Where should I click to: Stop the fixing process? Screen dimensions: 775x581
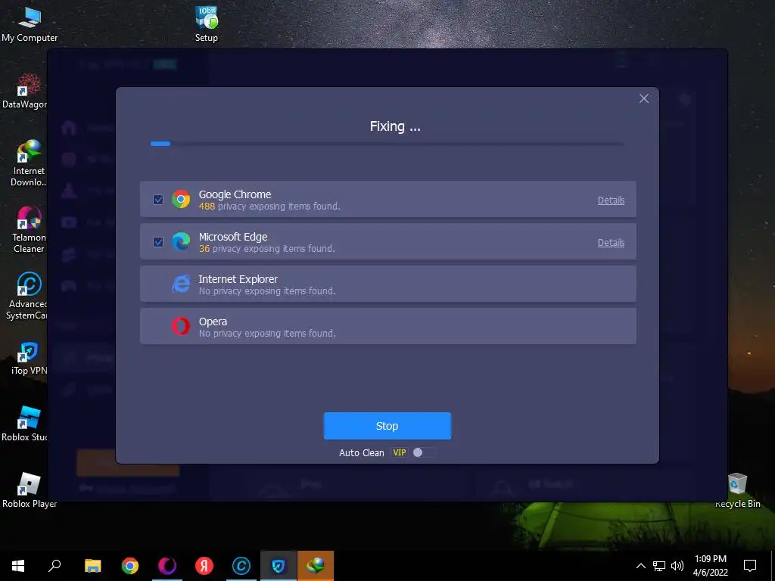point(387,426)
